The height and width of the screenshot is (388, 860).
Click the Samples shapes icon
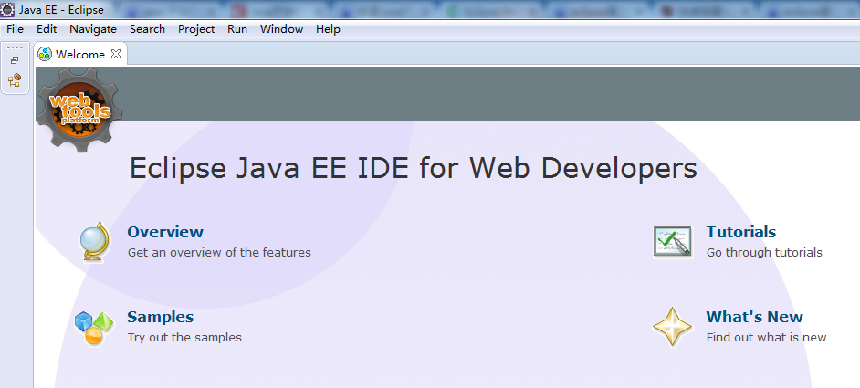tap(94, 328)
